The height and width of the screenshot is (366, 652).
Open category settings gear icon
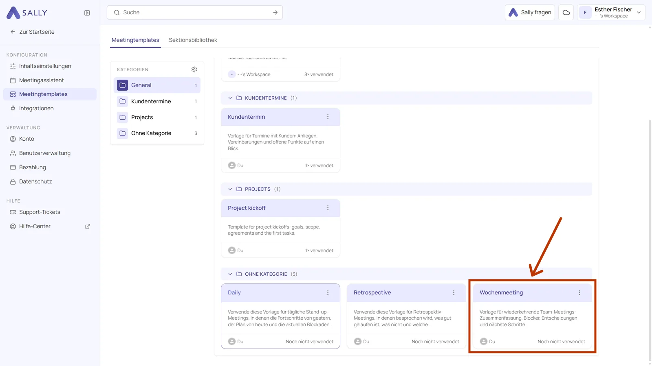(x=194, y=70)
